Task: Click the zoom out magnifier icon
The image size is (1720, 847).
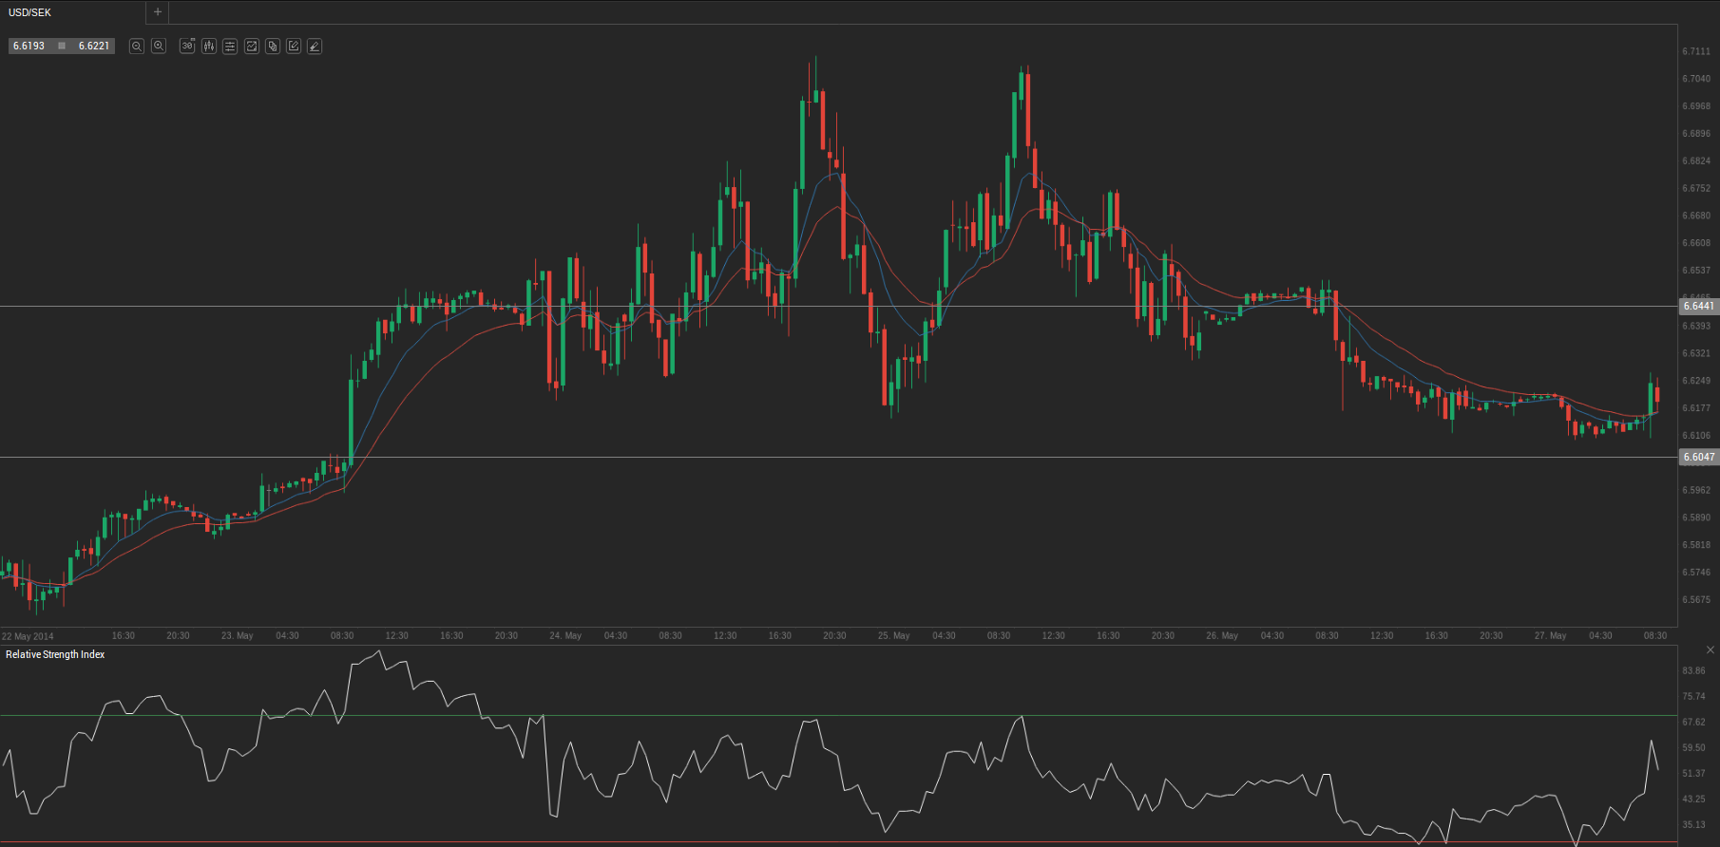Action: point(137,46)
